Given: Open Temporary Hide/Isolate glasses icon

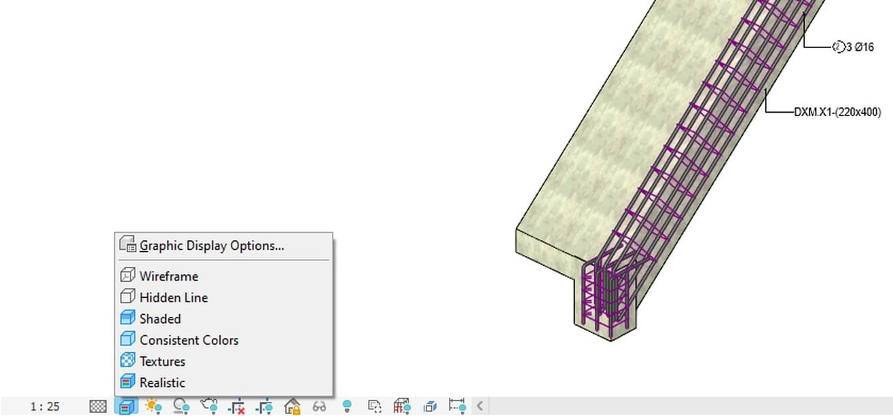Looking at the screenshot, I should tap(319, 406).
